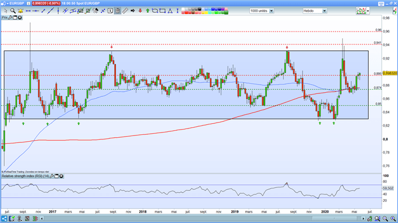Viewport: 398px width, 223px height.
Task: Click the 59,502 RSI value tag
Action: (x=388, y=188)
